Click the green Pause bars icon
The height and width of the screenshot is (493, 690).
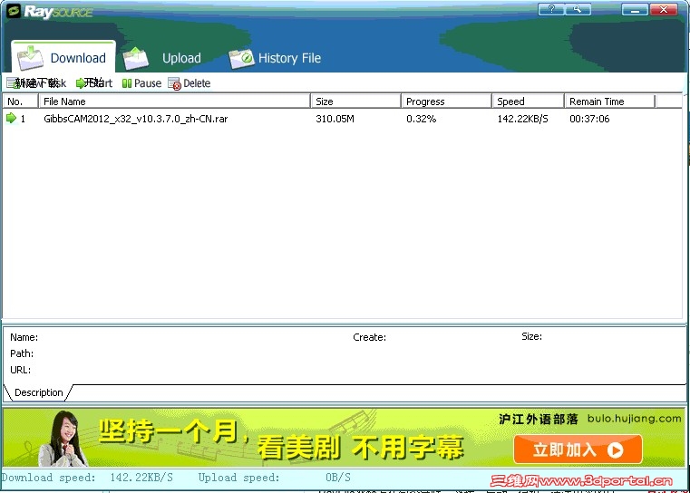(127, 83)
